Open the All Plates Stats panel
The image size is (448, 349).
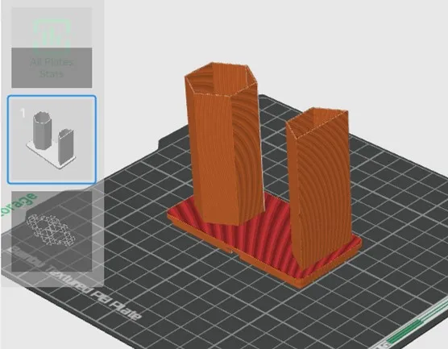[x=52, y=48]
